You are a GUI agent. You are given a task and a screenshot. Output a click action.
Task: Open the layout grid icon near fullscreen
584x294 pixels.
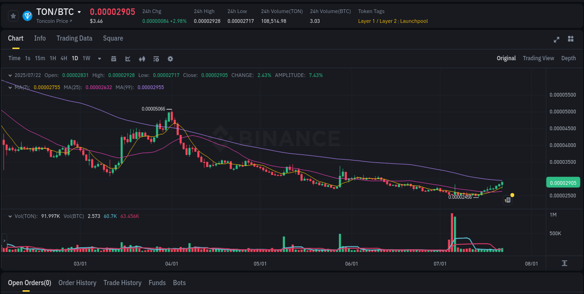[570, 40]
